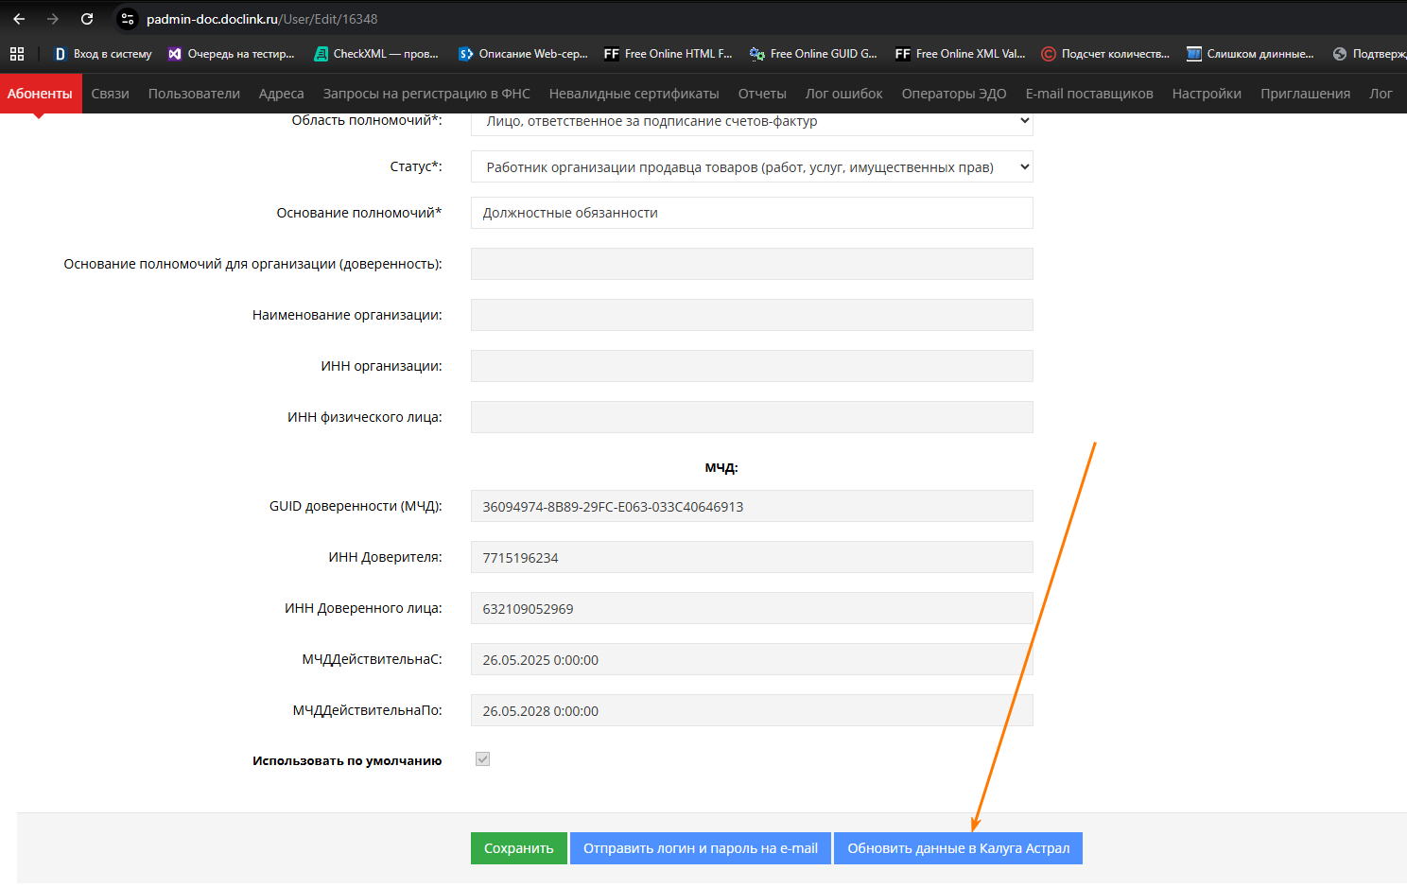Click the 'GUID доверенности (МЧД)' field

click(x=752, y=506)
